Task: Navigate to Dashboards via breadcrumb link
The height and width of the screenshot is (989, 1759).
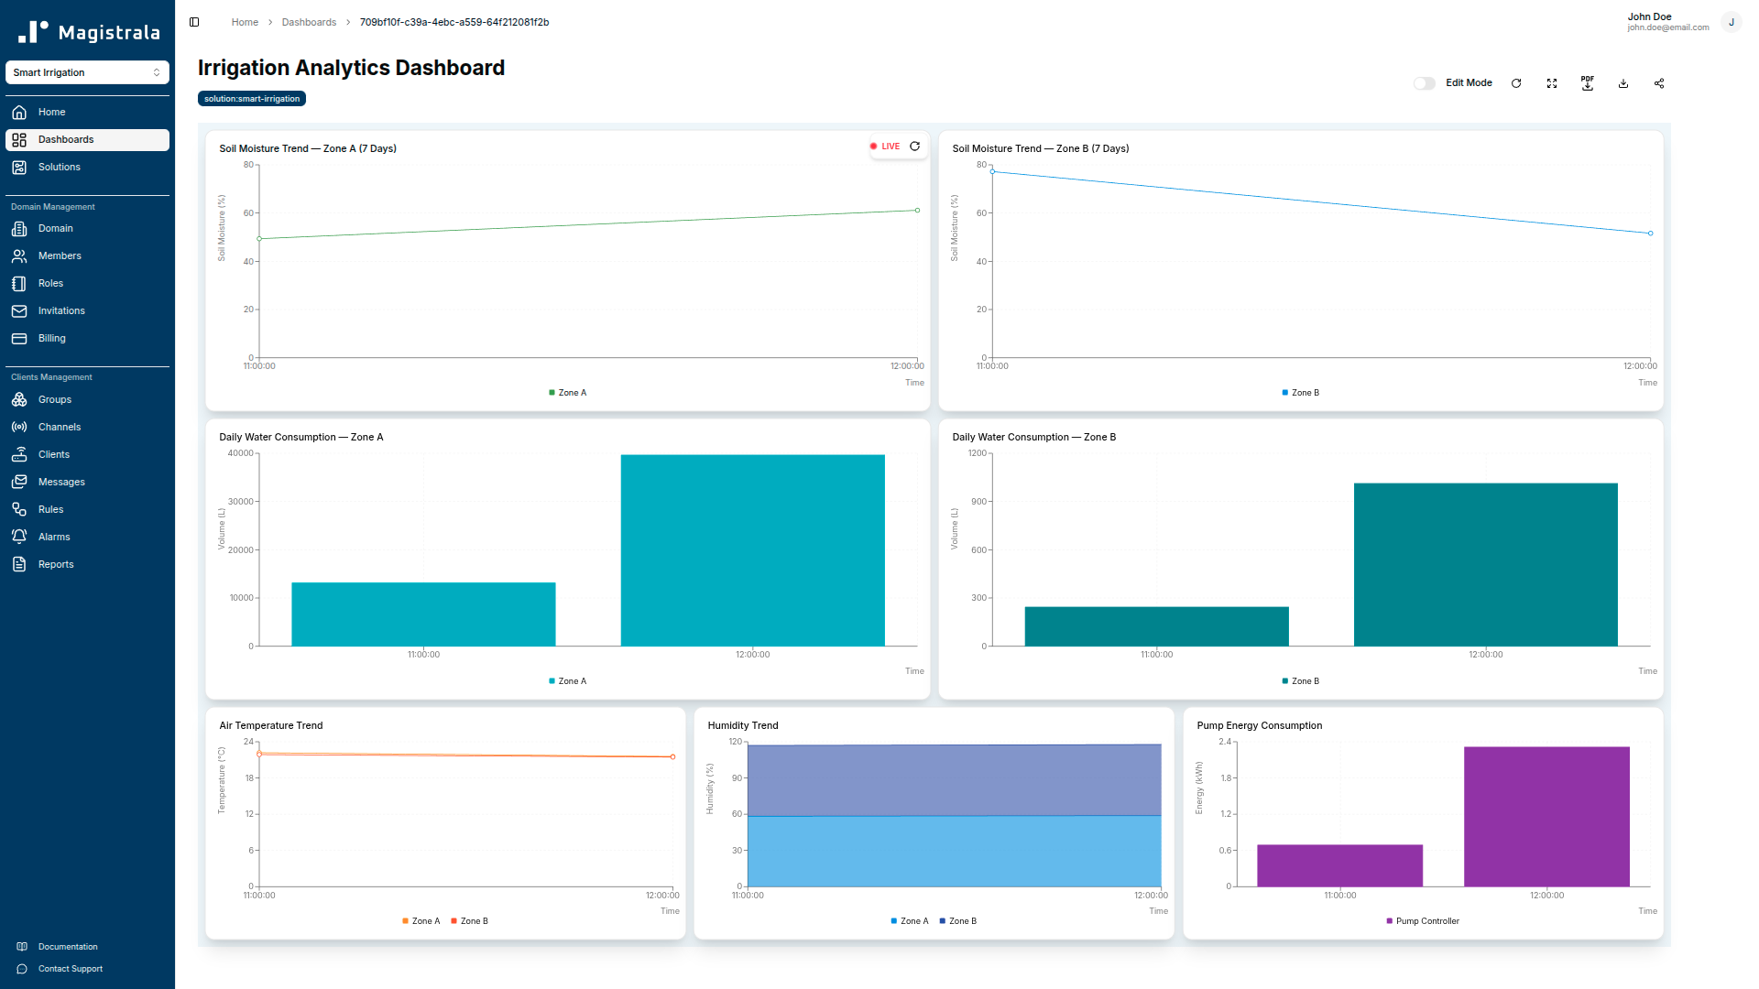Action: (309, 21)
